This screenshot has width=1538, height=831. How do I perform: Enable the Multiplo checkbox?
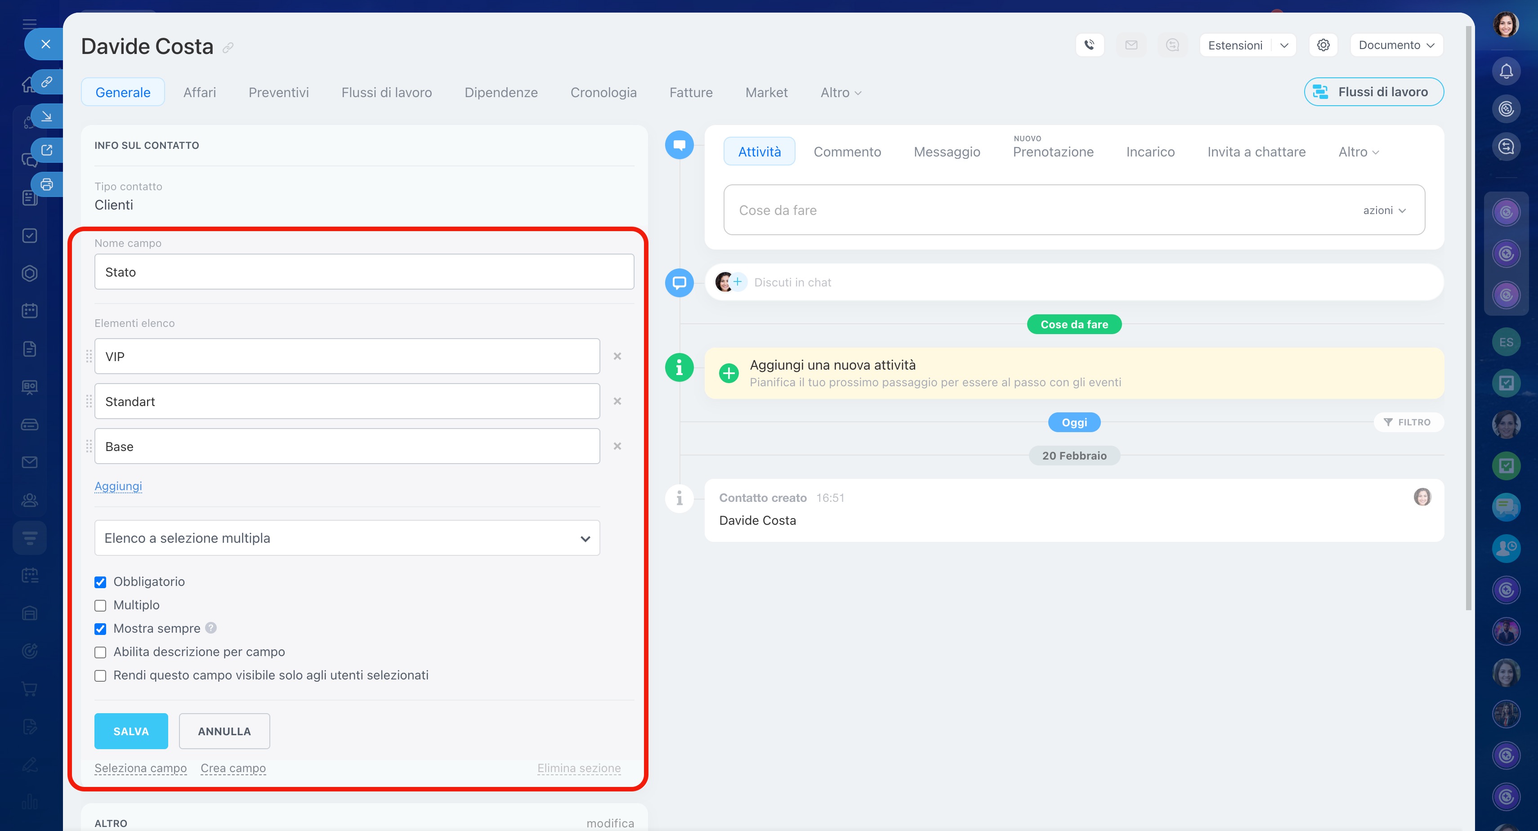pyautogui.click(x=100, y=605)
